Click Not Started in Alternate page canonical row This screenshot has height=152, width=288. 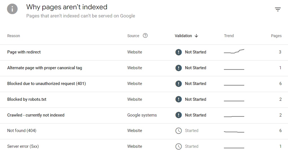click(x=196, y=68)
